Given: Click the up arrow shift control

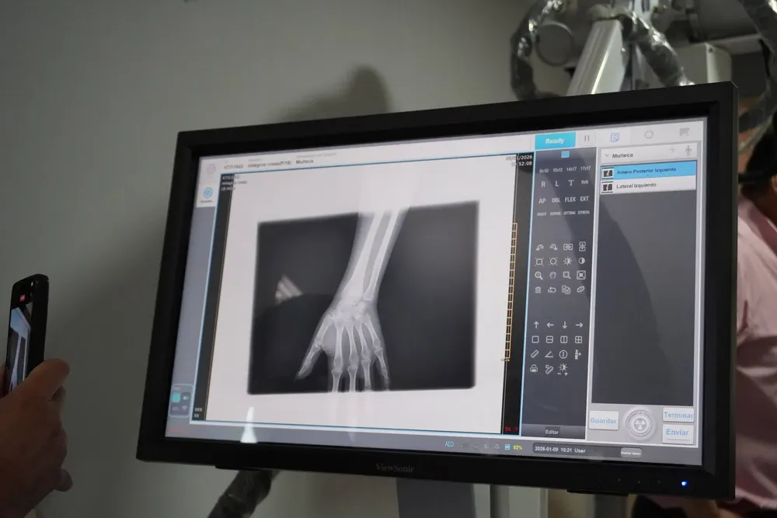Looking at the screenshot, I should point(536,325).
